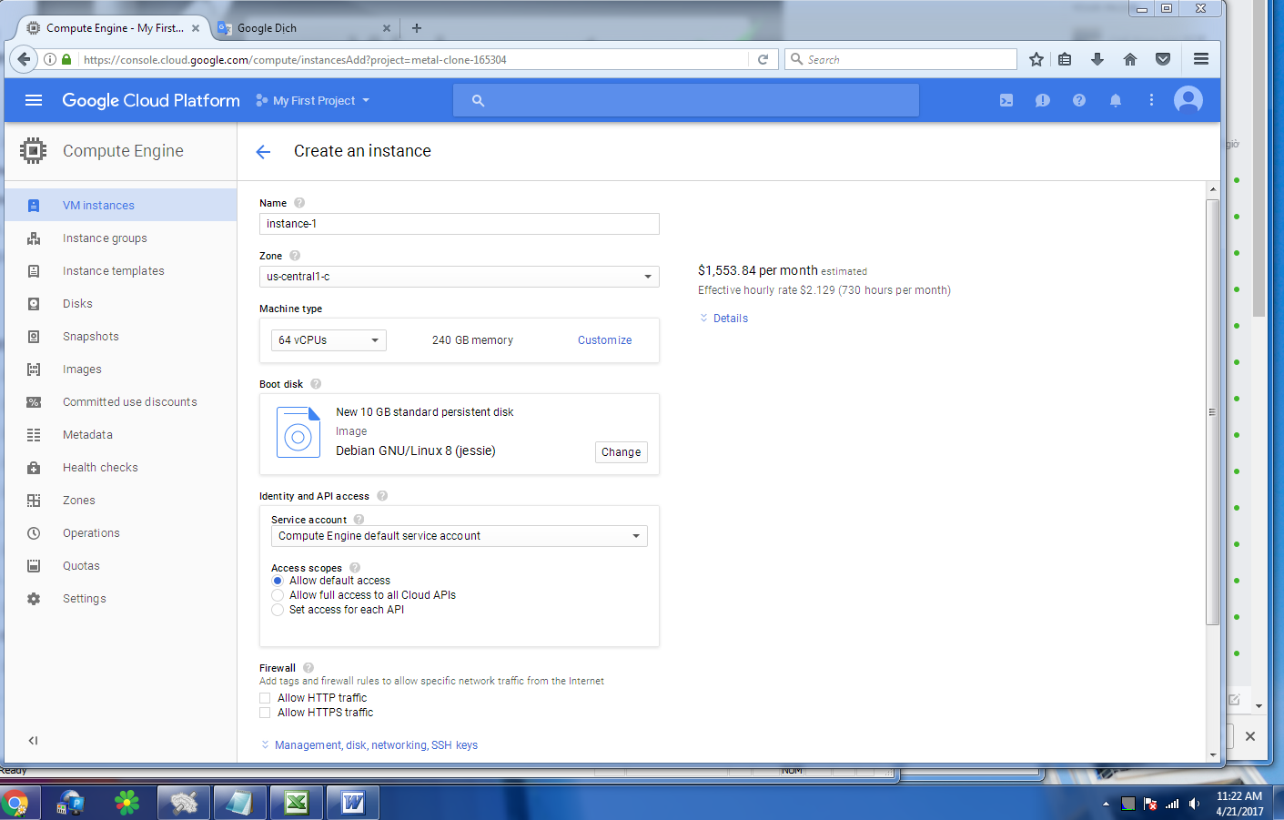Image resolution: width=1284 pixels, height=820 pixels.
Task: Enable Allow HTTP traffic checkbox
Action: [265, 698]
